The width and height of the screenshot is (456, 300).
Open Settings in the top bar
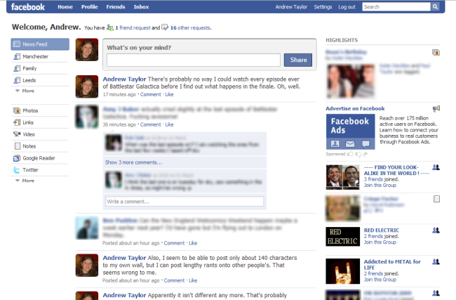tap(323, 7)
